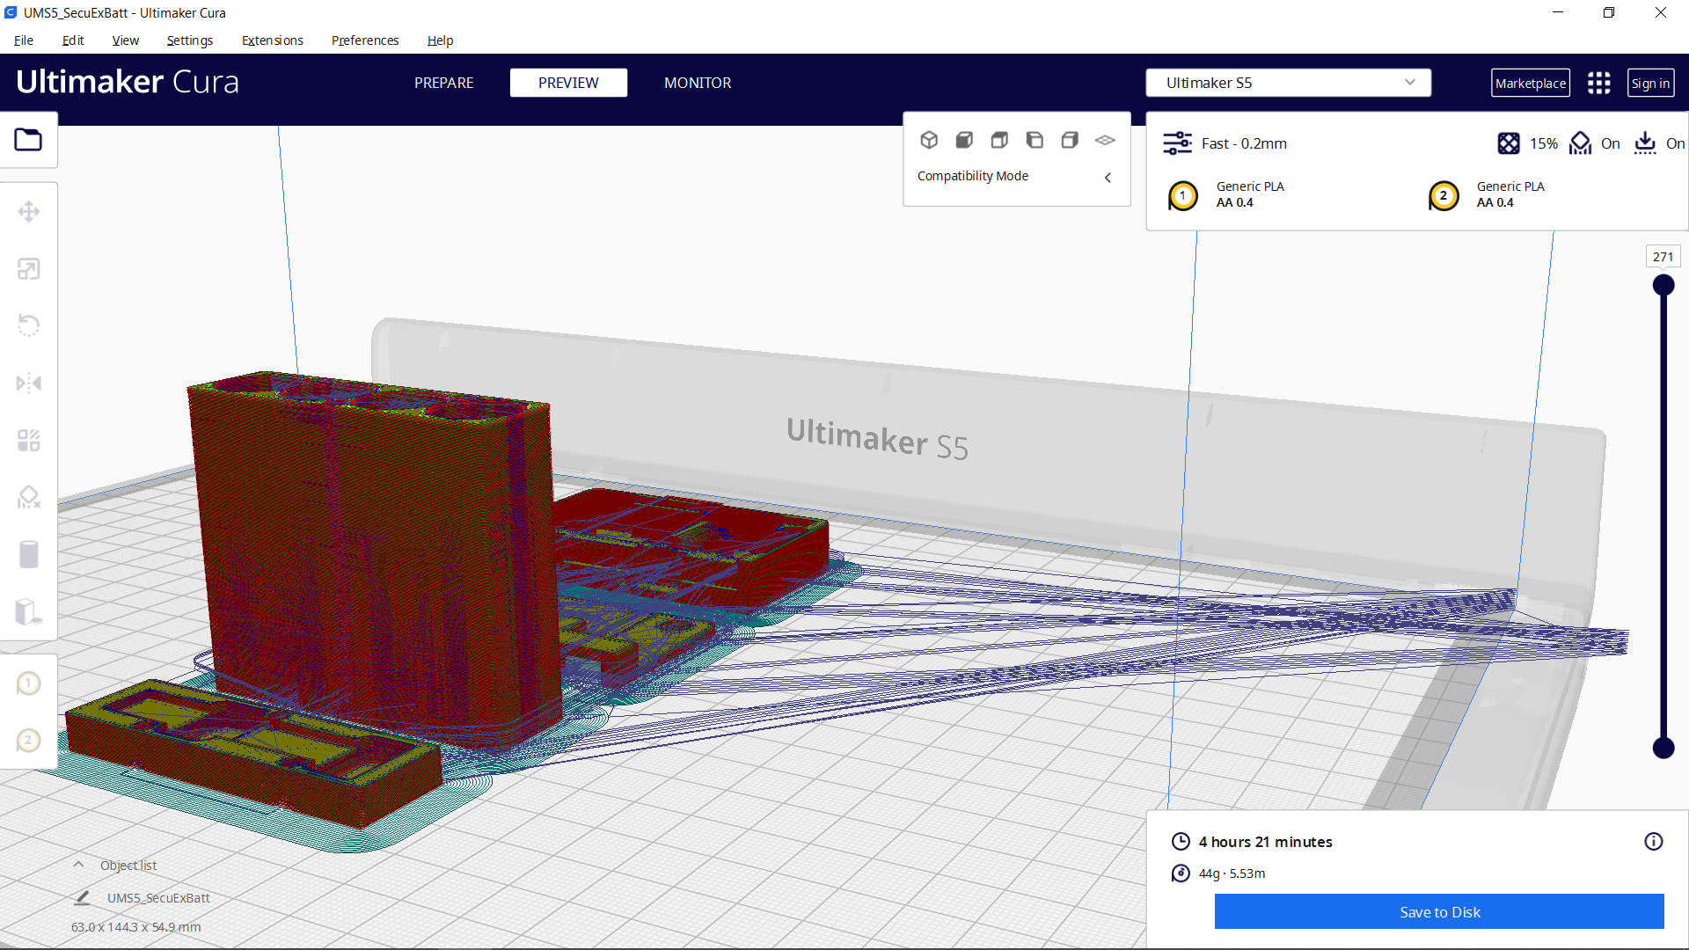Open the Ultimaker S5 printer dropdown

click(1288, 83)
